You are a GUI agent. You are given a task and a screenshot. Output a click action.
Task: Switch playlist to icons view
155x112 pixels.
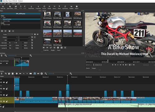(61, 48)
